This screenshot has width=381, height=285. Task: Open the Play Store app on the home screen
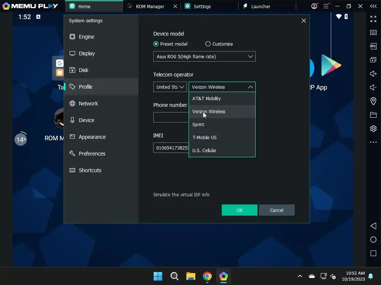[331, 65]
